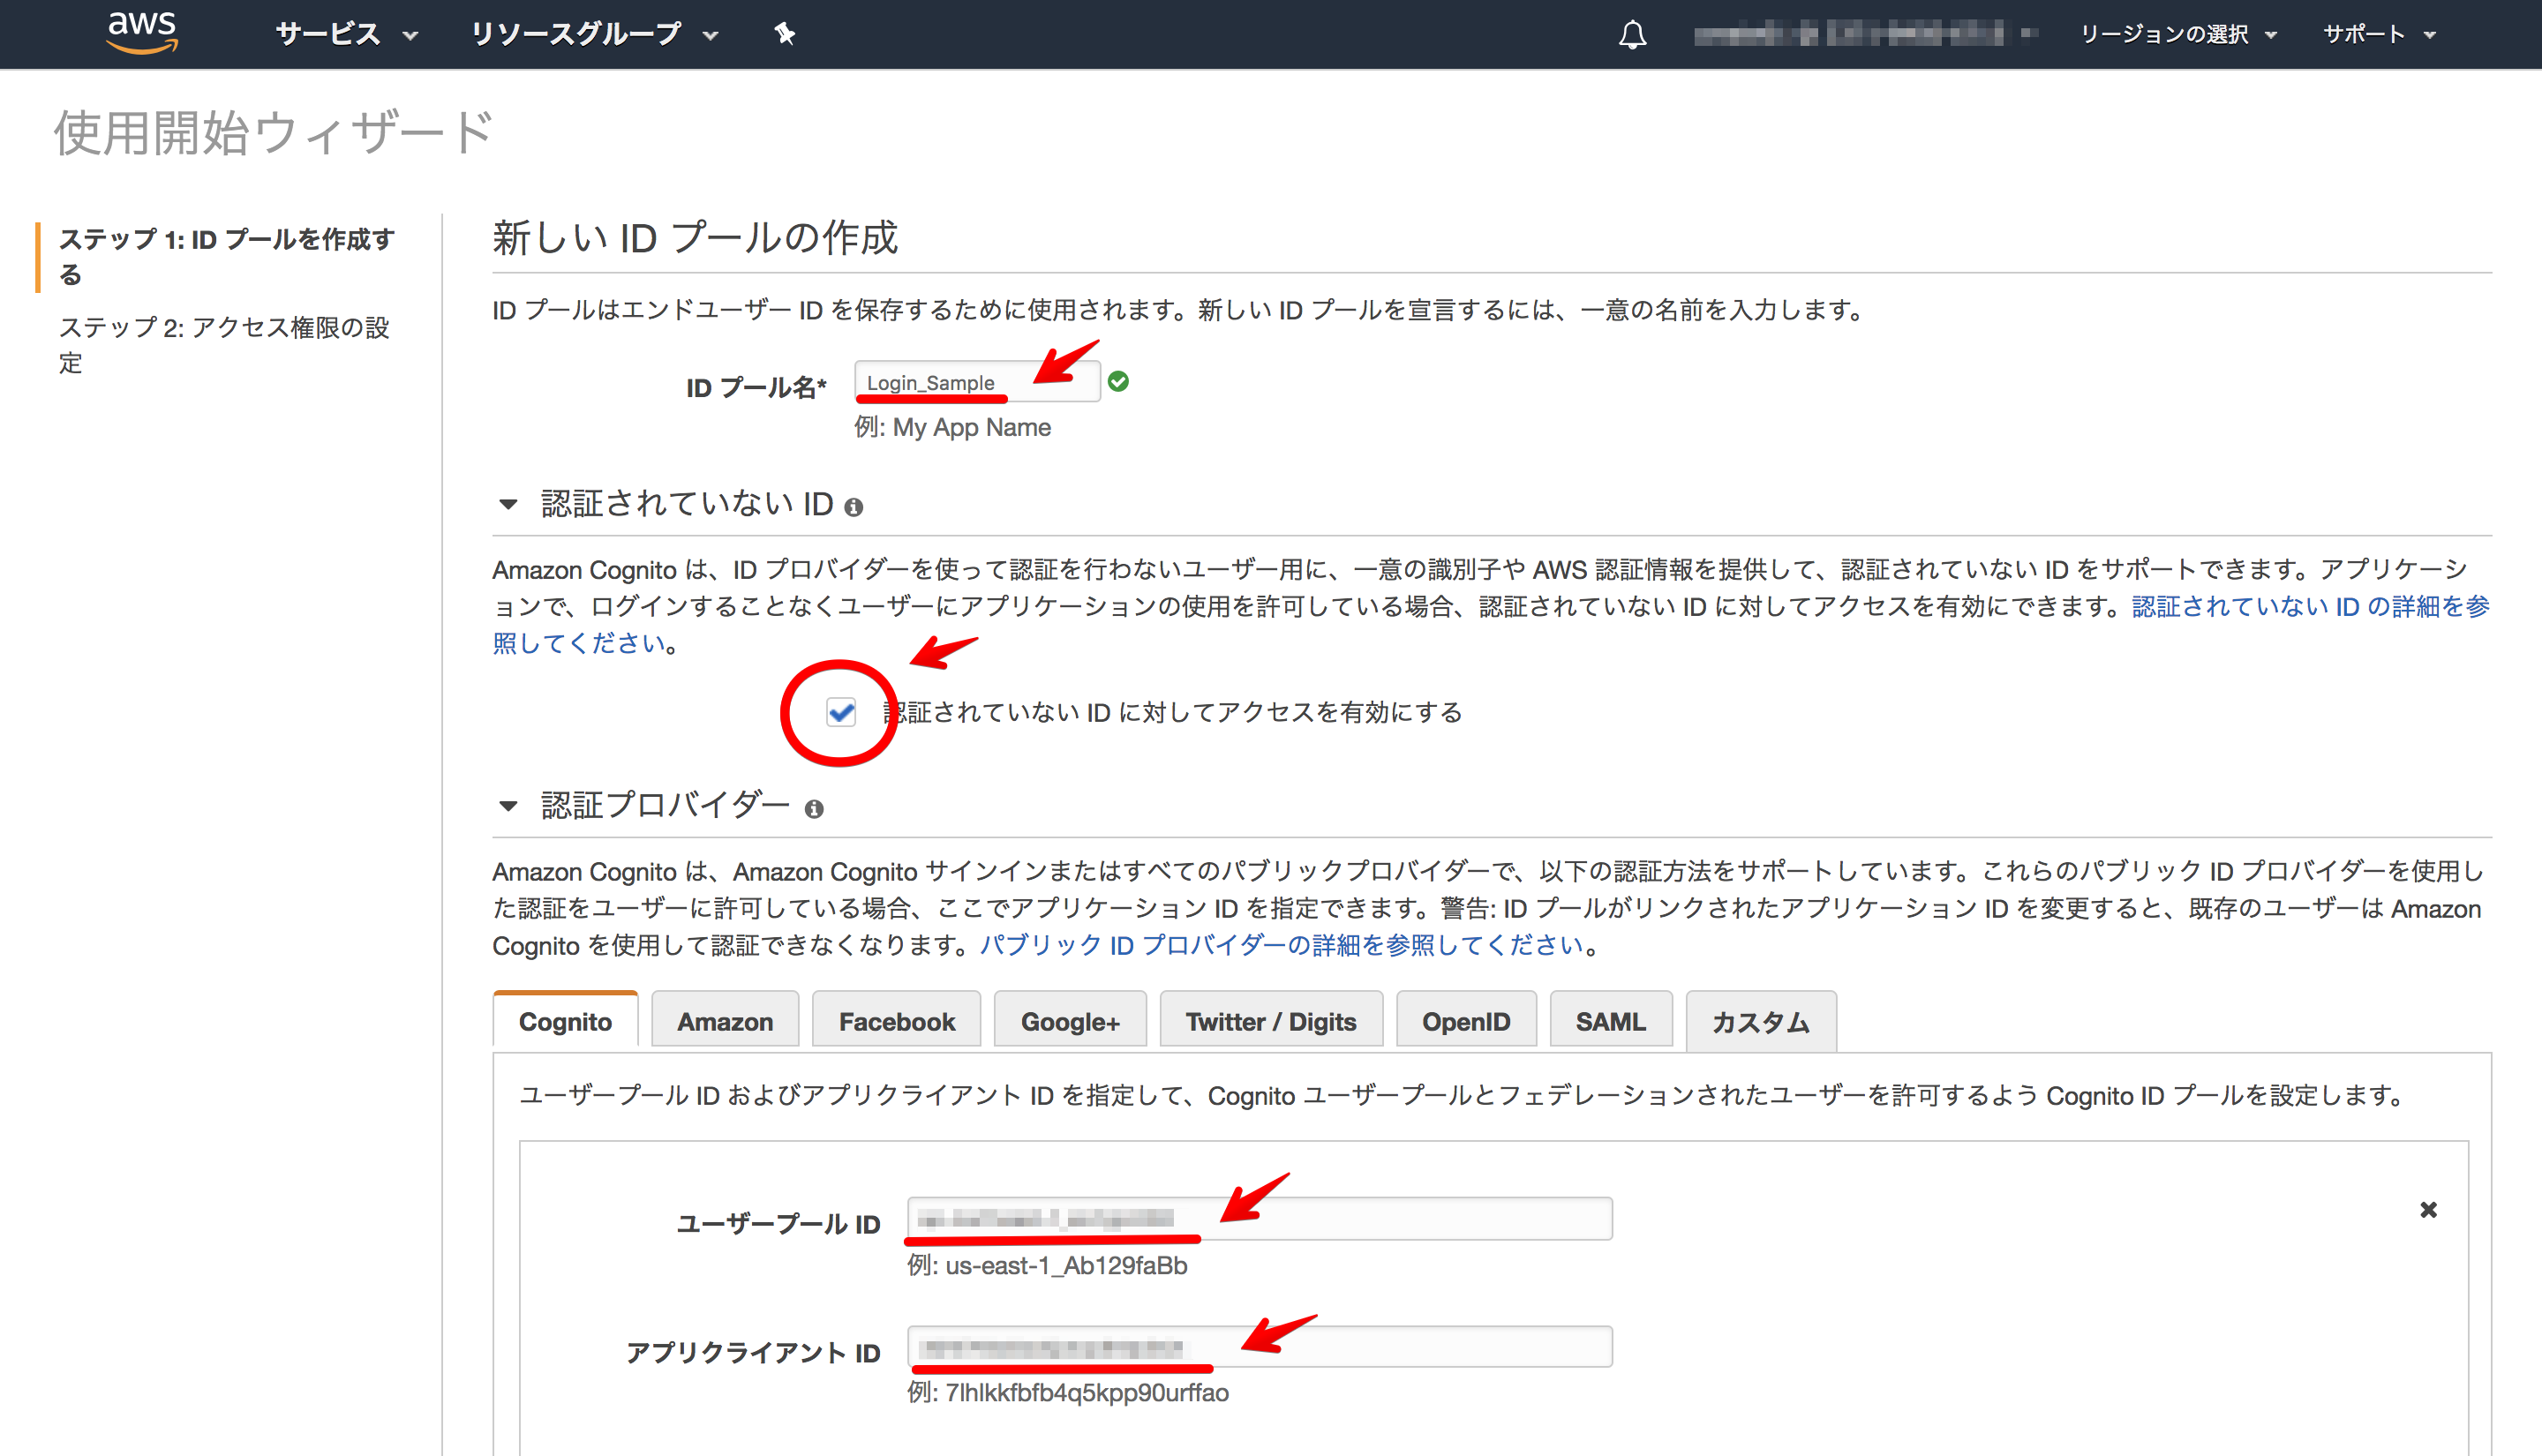
Task: Open the サポート menu
Action: coord(2378,34)
